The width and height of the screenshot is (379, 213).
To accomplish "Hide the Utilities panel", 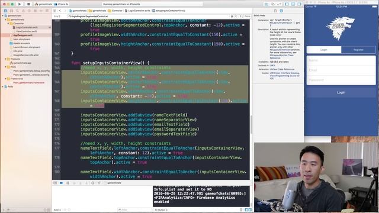I will coord(300,4).
